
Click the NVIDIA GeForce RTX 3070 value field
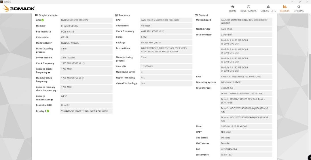pos(86,20)
